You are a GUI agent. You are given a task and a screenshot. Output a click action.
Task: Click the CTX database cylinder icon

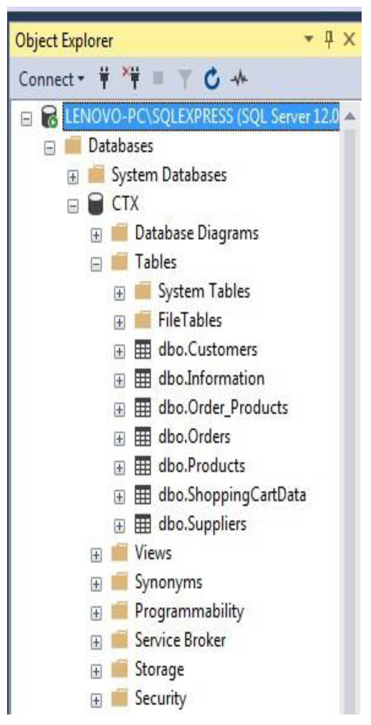(96, 204)
